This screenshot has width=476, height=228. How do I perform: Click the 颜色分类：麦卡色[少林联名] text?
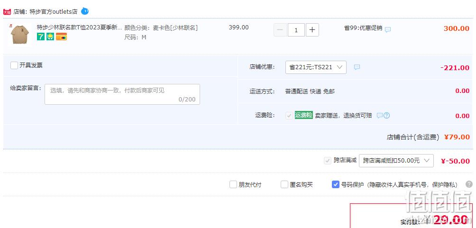tap(161, 28)
